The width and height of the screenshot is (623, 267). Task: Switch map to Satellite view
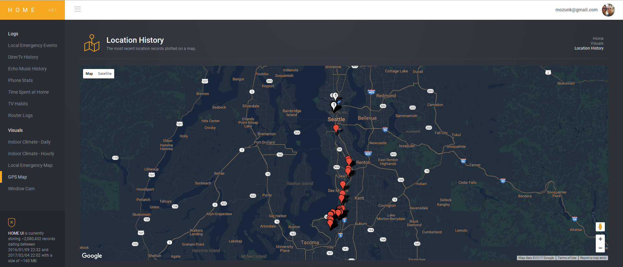(105, 74)
